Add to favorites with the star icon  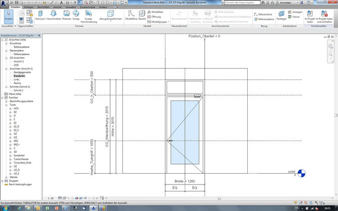point(272,3)
